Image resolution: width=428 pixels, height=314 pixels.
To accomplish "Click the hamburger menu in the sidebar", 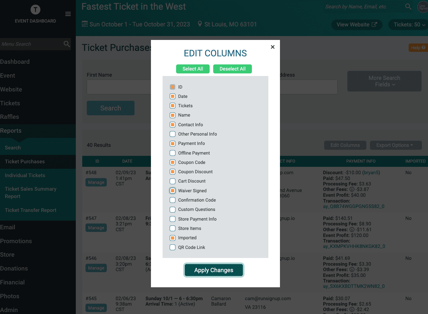I will pyautogui.click(x=67, y=14).
